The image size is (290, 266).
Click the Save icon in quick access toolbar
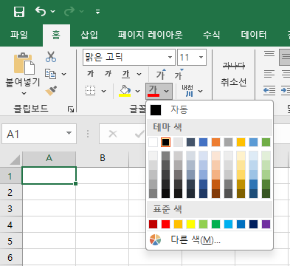tap(19, 11)
